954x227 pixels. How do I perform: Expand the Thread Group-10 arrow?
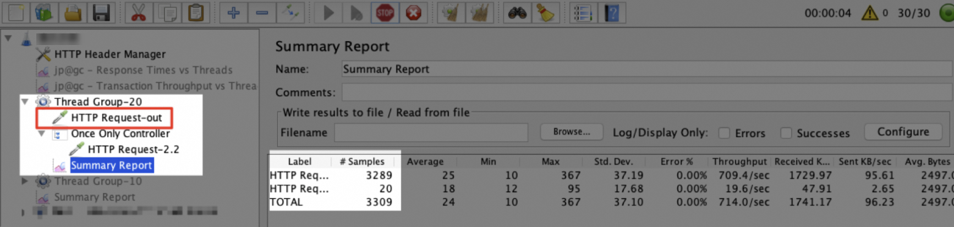[25, 181]
